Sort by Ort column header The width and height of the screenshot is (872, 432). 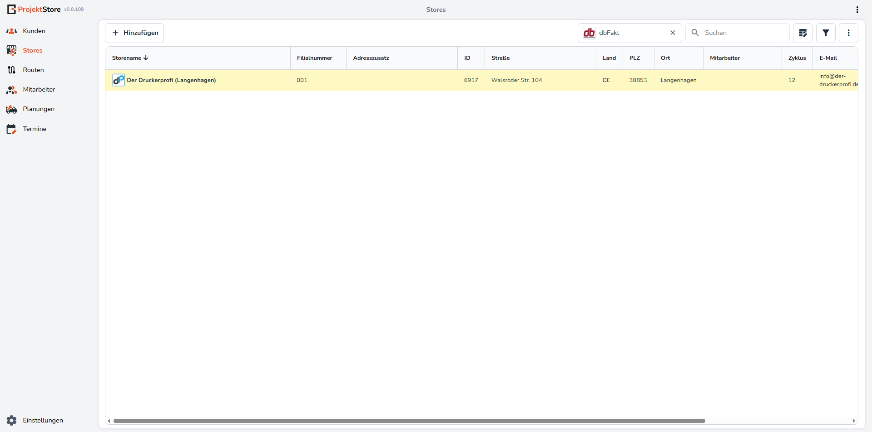click(x=665, y=58)
